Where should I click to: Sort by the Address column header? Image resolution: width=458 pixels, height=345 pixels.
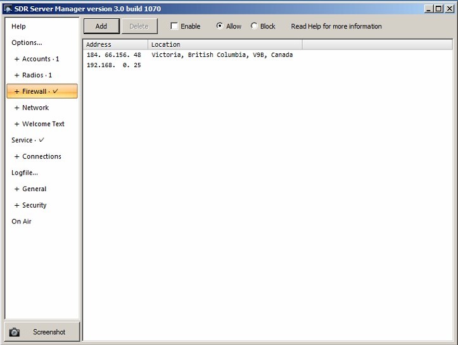coord(115,44)
